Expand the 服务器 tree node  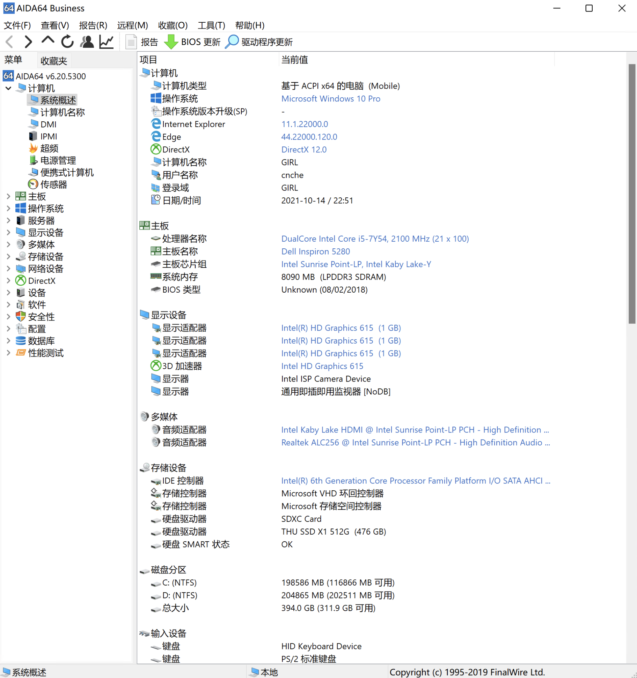coord(9,221)
